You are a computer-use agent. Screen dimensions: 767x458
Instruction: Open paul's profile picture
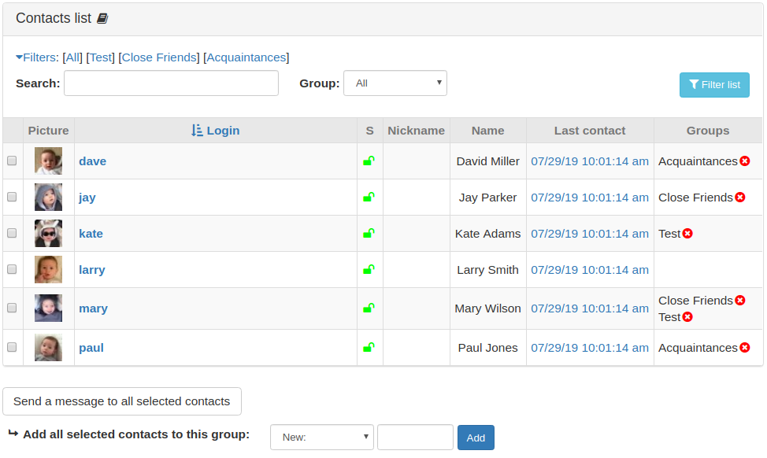[48, 347]
